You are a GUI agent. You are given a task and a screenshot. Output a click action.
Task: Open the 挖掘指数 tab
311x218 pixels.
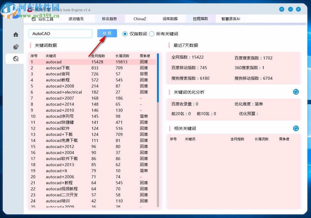click(200, 19)
